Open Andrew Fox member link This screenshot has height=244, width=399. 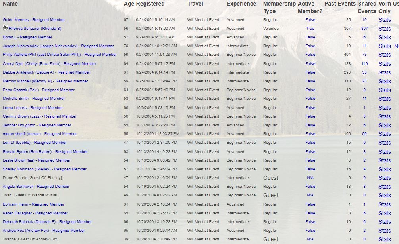(44, 231)
